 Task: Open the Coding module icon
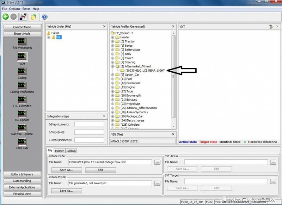(22, 72)
